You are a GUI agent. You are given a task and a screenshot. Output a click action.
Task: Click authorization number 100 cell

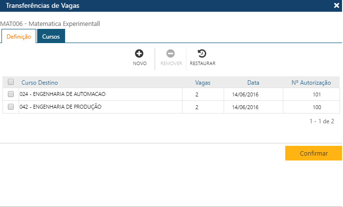point(317,107)
